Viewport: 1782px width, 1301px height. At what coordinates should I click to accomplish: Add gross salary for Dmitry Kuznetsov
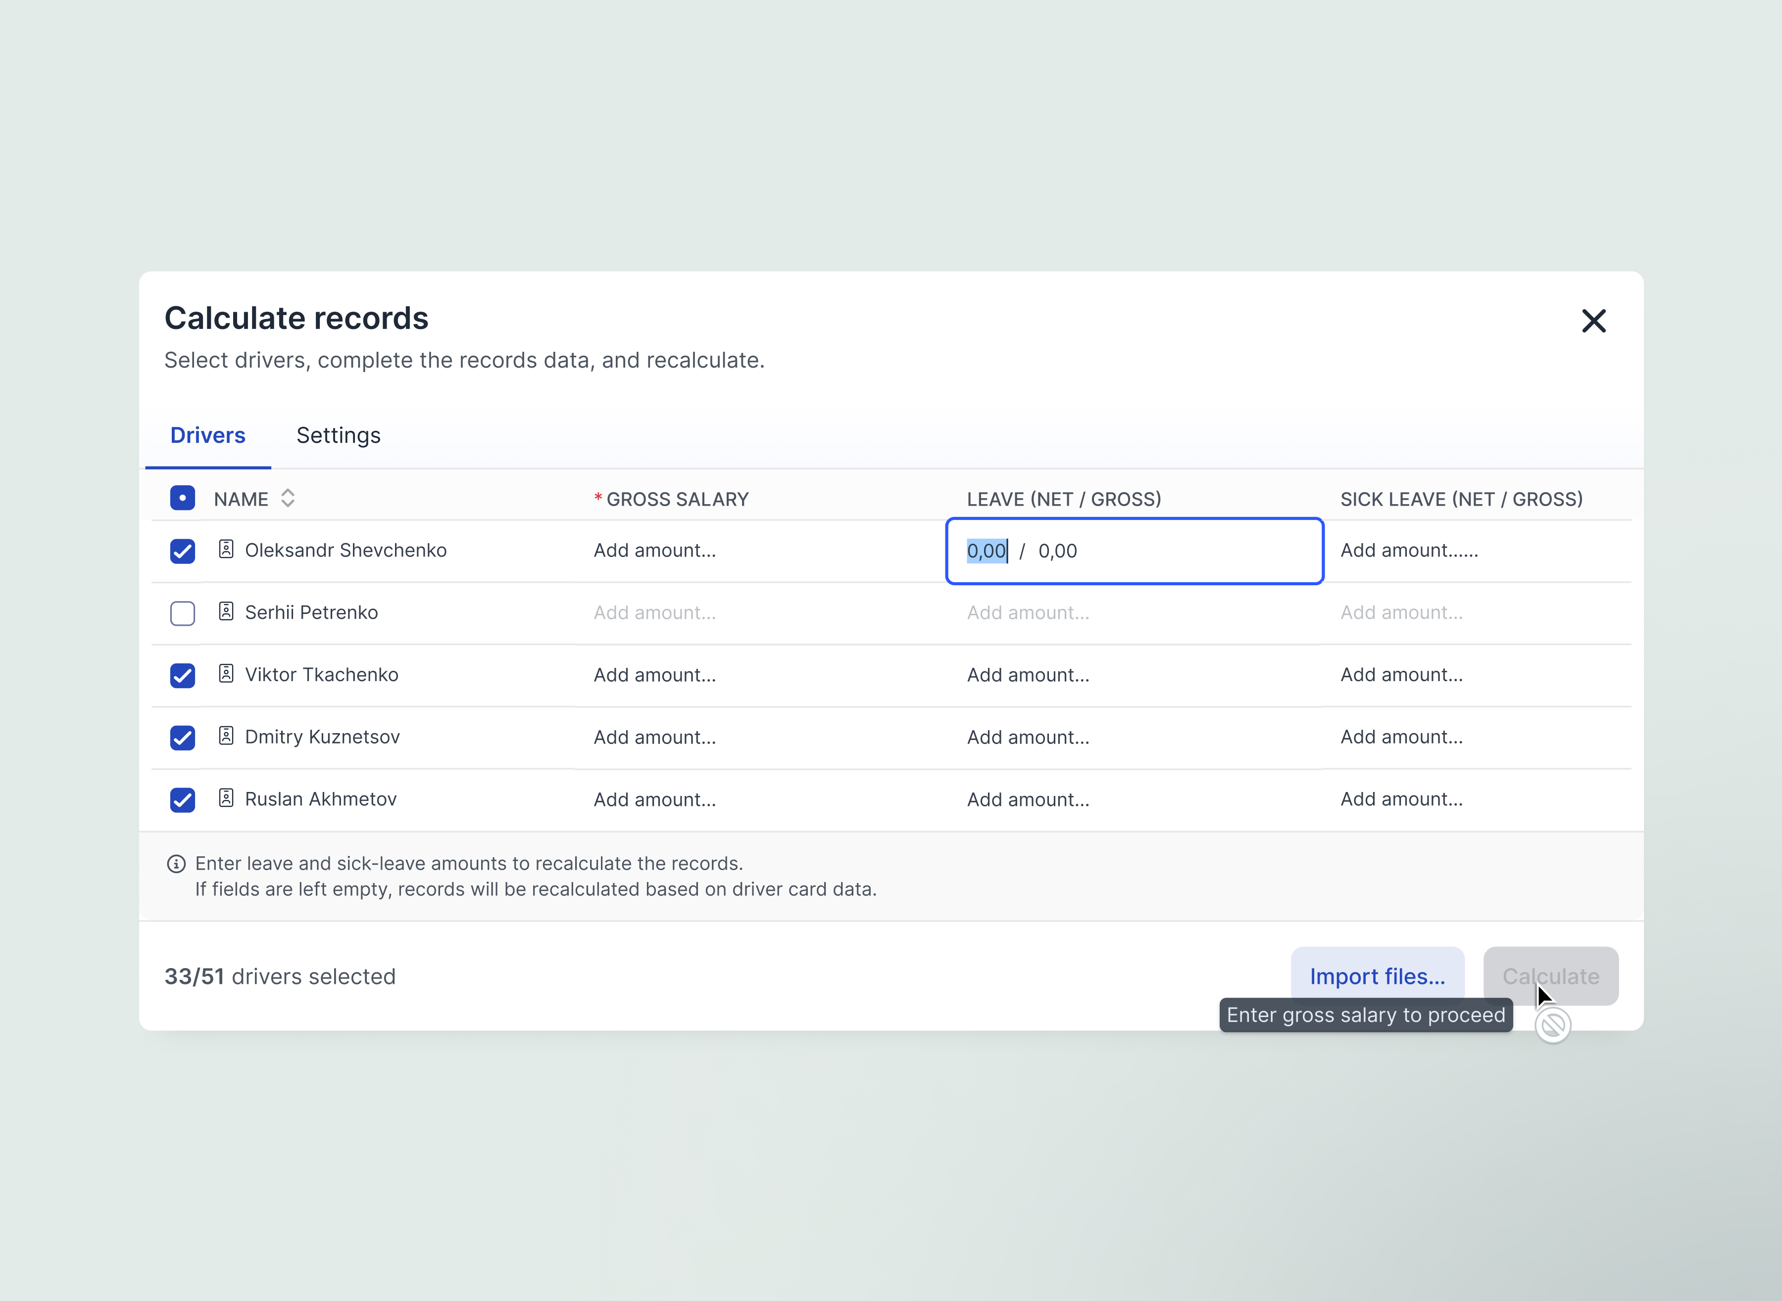click(x=655, y=737)
